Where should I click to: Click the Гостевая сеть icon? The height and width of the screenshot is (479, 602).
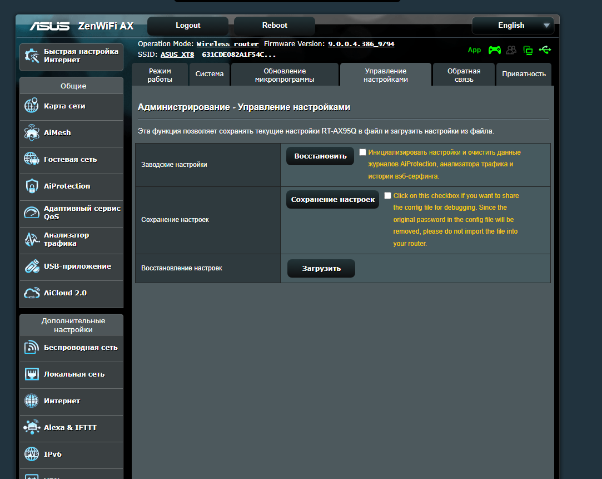click(32, 159)
